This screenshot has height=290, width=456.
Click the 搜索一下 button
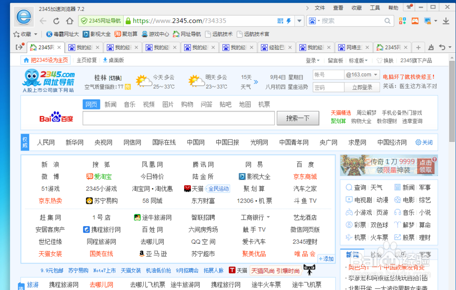click(x=298, y=118)
